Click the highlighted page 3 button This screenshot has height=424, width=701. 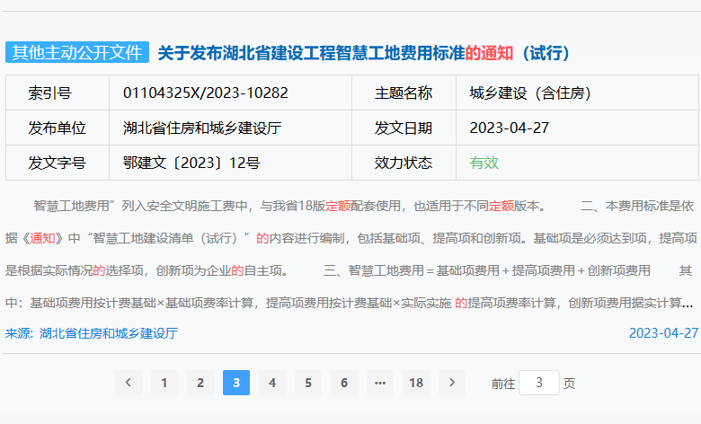[236, 383]
